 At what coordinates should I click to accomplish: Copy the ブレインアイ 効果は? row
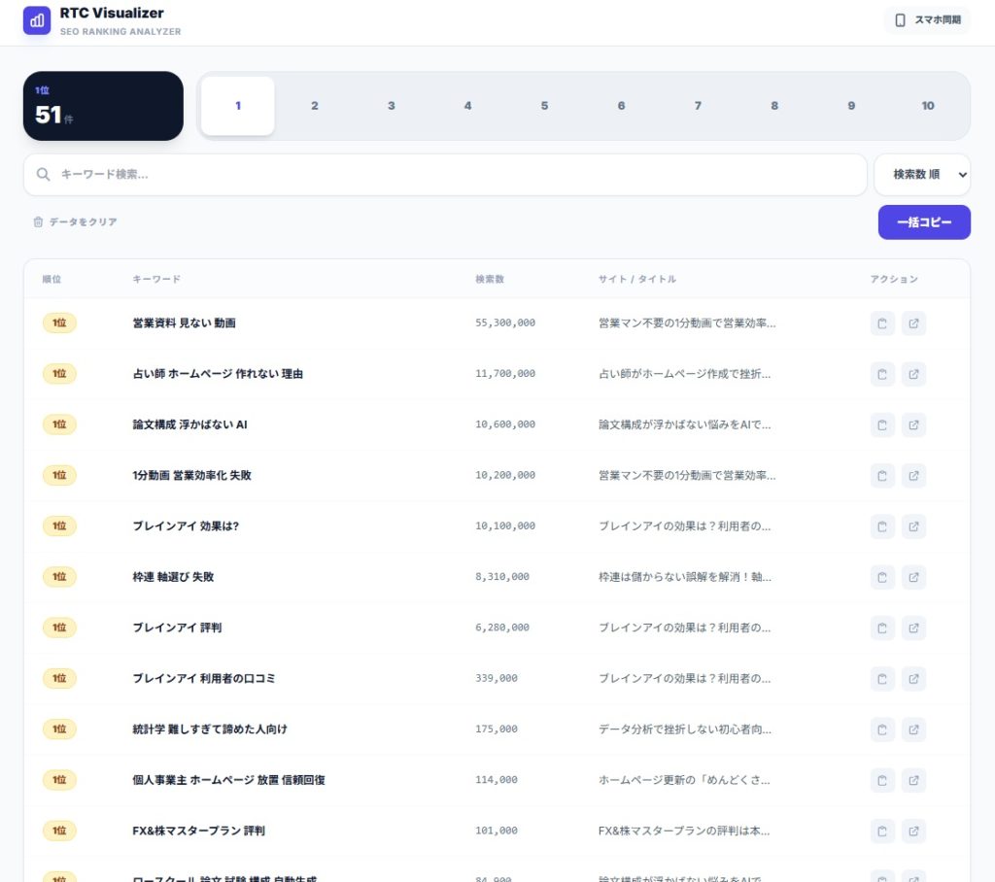[882, 526]
